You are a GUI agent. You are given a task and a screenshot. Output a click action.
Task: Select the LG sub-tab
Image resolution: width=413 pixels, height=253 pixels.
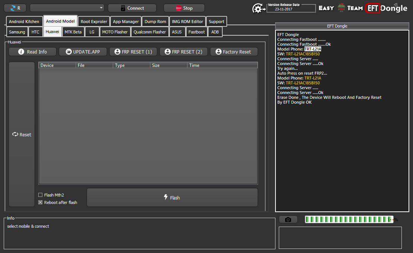[92, 32]
